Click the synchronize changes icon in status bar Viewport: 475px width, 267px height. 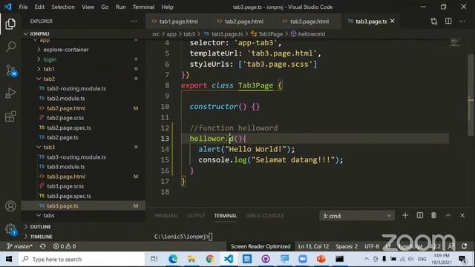[x=43, y=246]
